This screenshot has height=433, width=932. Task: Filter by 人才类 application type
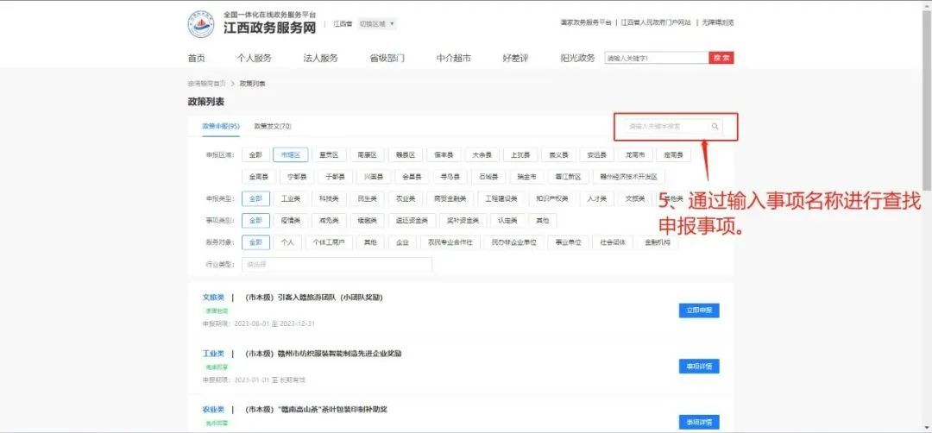point(597,199)
